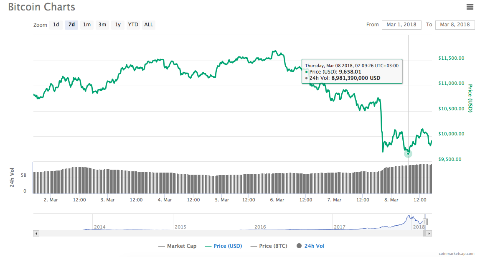This screenshot has height=257, width=480.
Task: Click the $11,000.00 price axis label
Action: (x=451, y=83)
